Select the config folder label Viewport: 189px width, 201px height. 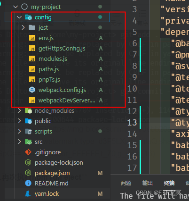point(43,17)
